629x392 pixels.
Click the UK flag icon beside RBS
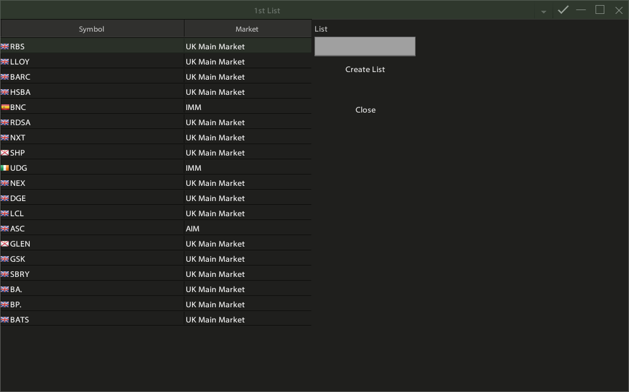coord(5,47)
